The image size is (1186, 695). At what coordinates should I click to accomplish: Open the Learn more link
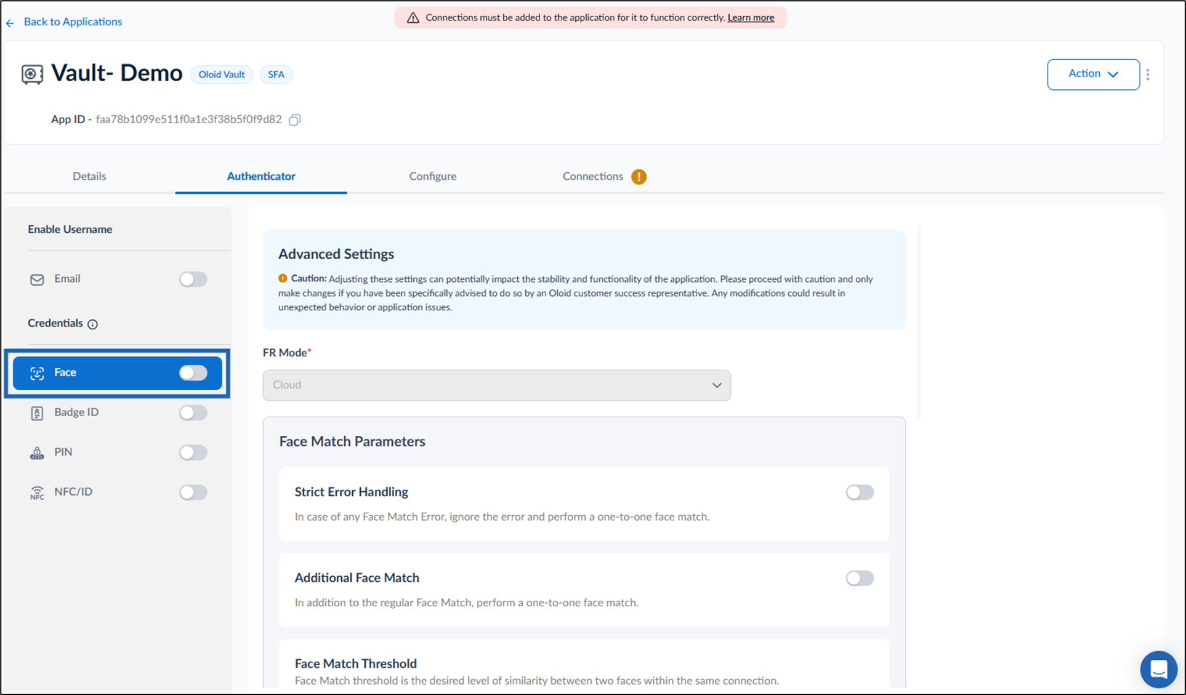click(x=751, y=17)
